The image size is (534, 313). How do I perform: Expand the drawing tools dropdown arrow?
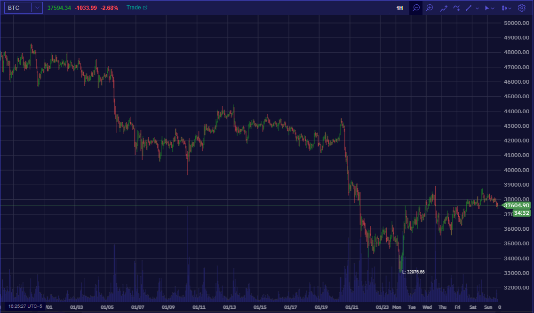(477, 8)
